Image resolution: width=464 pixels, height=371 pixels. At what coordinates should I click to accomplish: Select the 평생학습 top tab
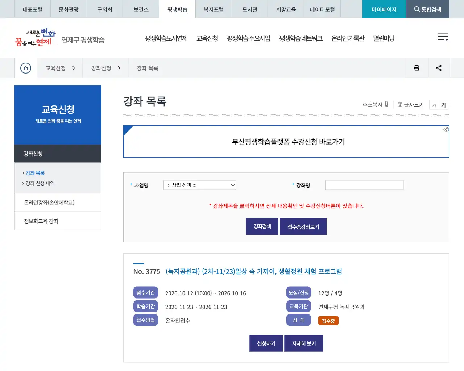(177, 9)
